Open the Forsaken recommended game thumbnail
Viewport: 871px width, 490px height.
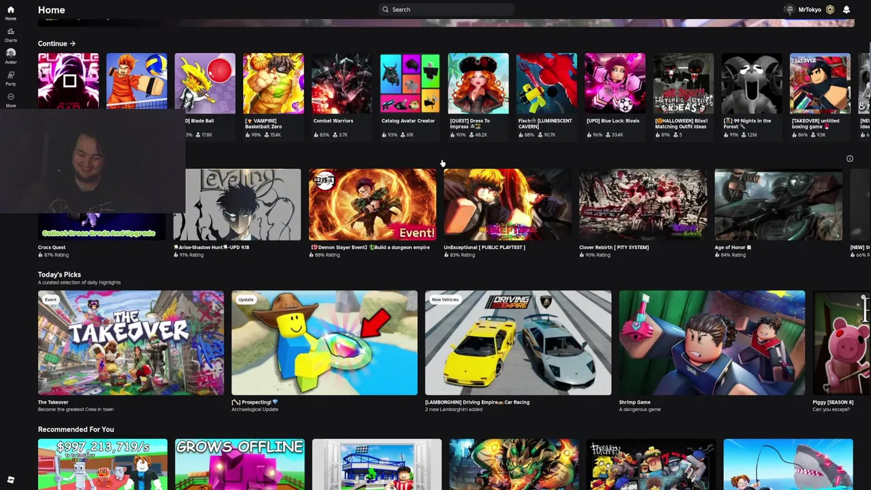[651, 464]
